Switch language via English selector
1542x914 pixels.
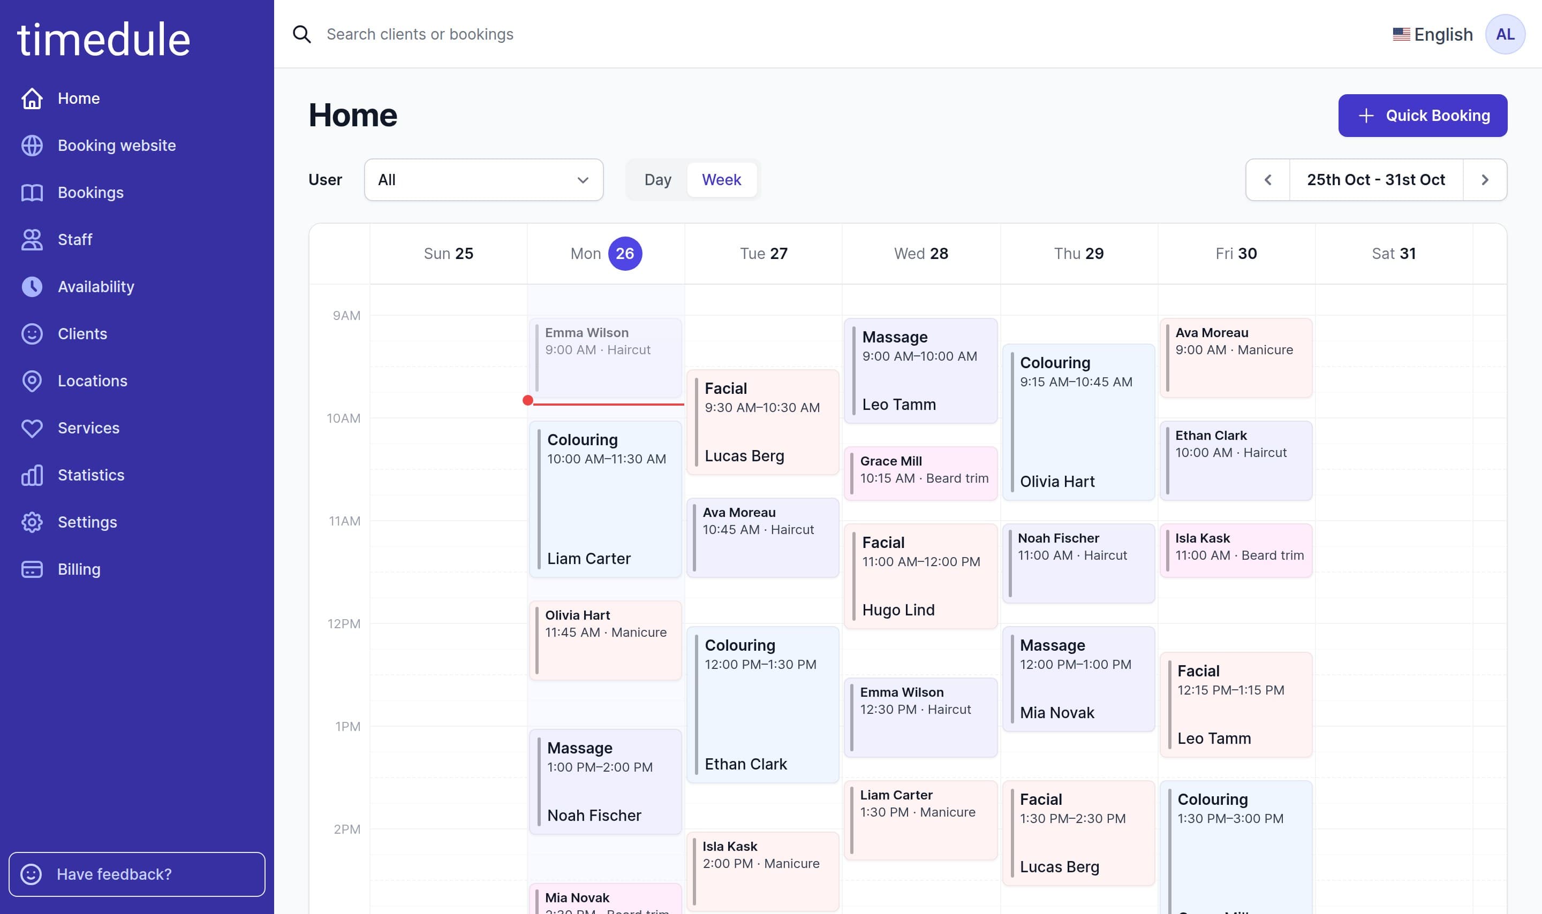[x=1432, y=34]
